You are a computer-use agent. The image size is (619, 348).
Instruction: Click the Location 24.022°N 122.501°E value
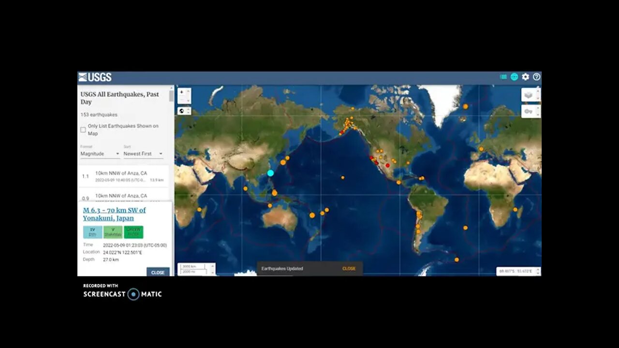coord(122,252)
